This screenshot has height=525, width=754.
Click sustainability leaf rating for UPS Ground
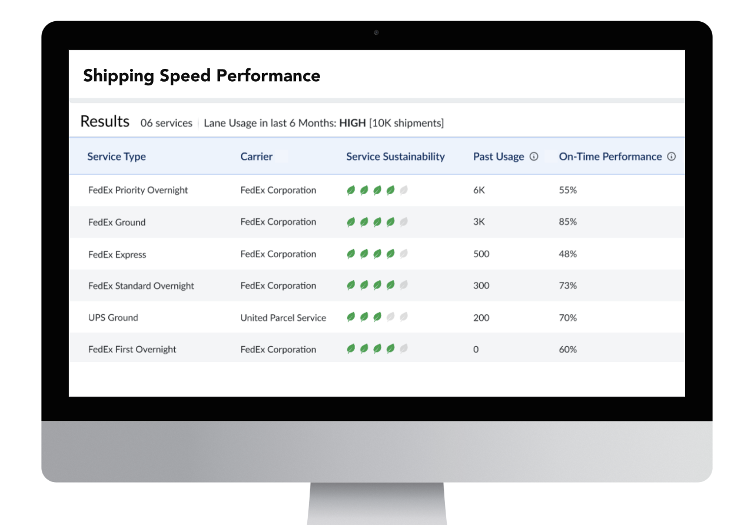pyautogui.click(x=377, y=317)
